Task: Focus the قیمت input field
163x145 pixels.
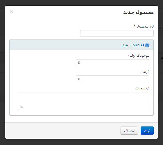Action: coord(113,79)
